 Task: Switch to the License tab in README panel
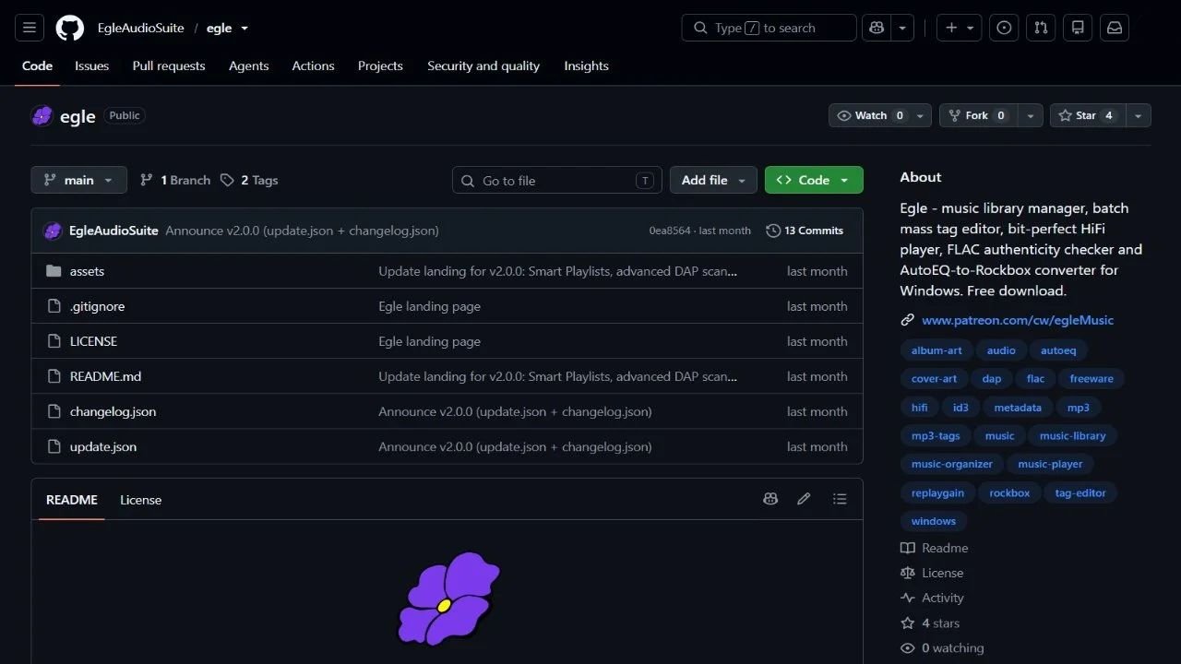[x=140, y=500]
